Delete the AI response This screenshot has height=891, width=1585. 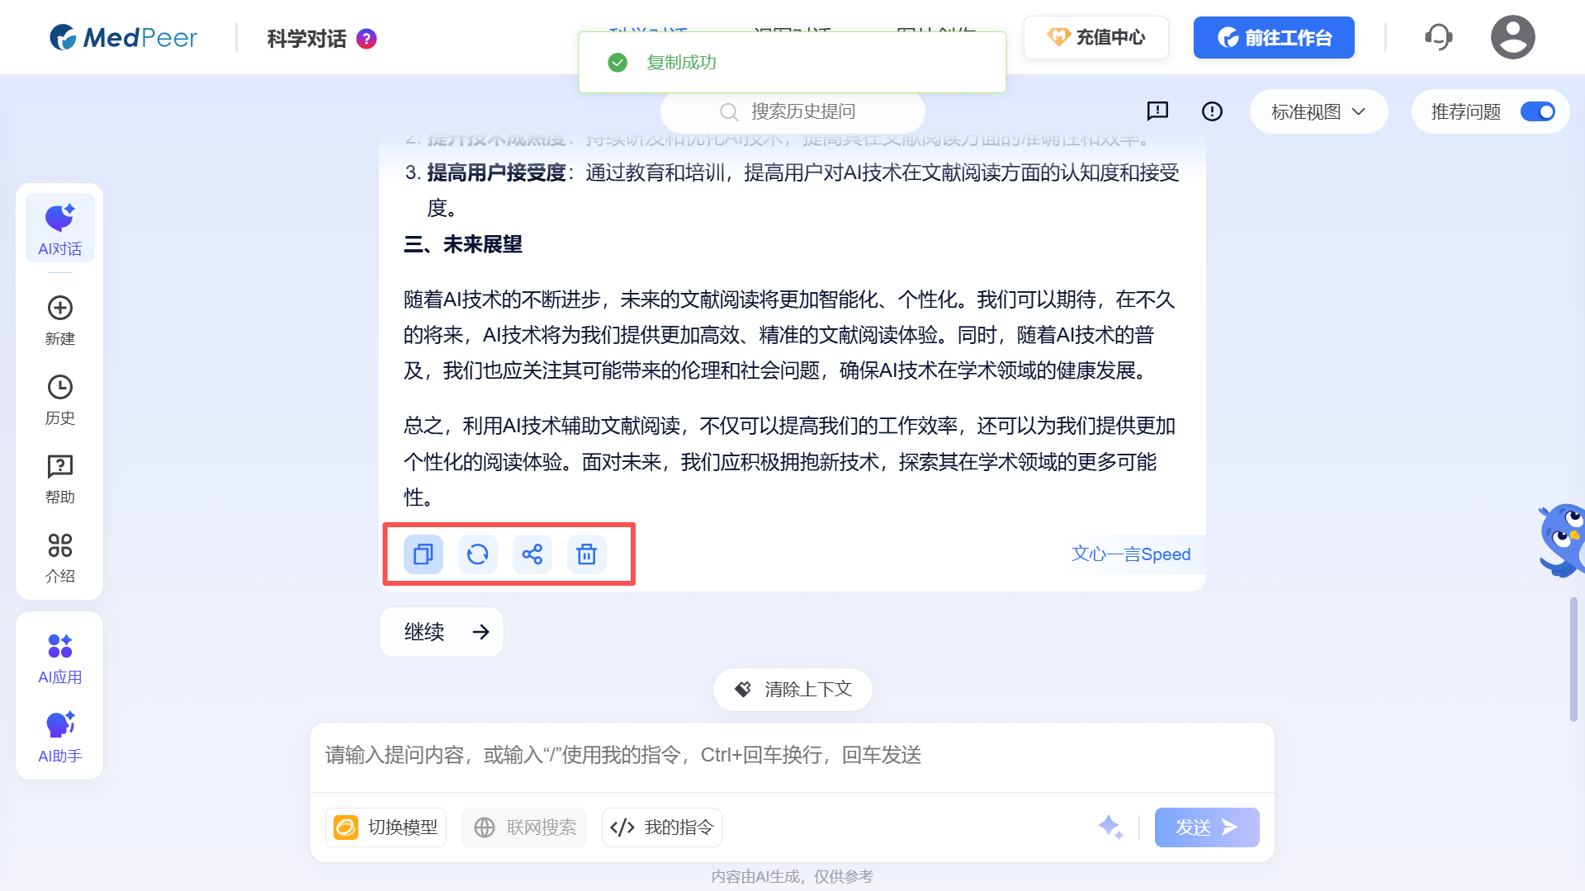(x=587, y=554)
